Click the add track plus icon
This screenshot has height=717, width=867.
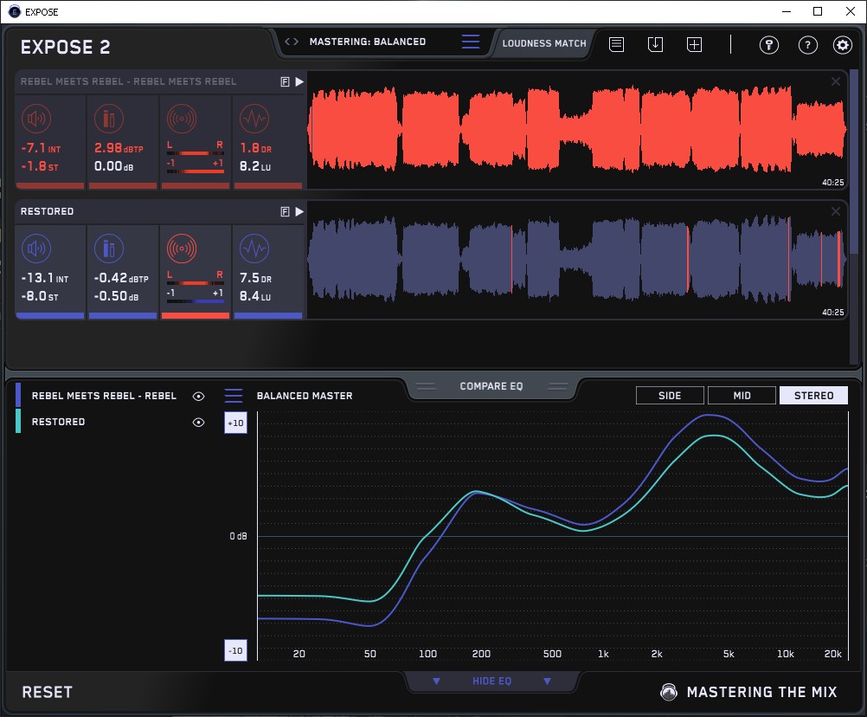[x=694, y=44]
